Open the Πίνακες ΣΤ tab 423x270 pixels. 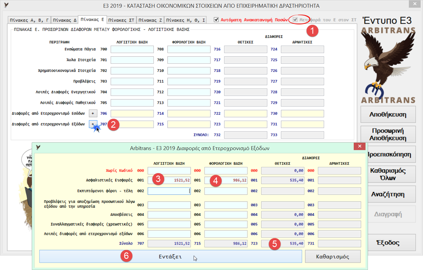click(121, 20)
